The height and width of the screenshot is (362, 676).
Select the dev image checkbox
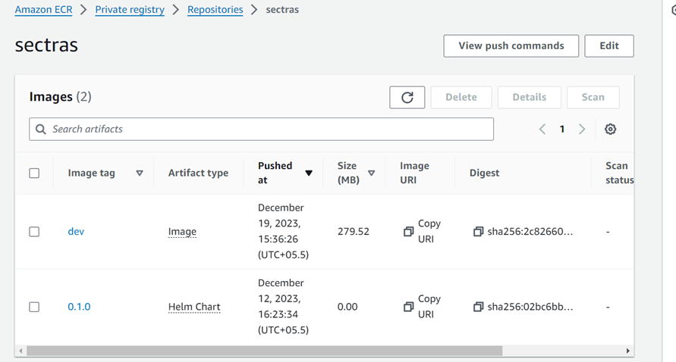pyautogui.click(x=34, y=232)
